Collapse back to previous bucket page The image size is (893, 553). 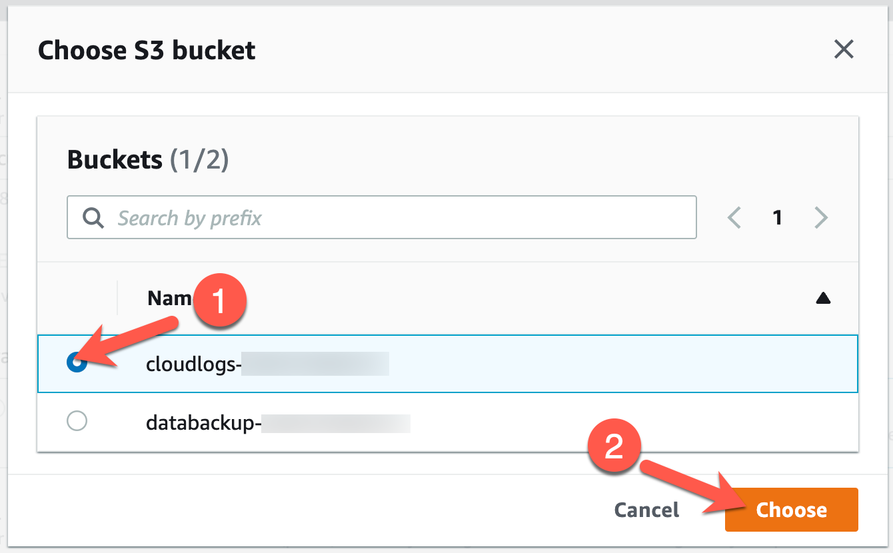coord(734,217)
